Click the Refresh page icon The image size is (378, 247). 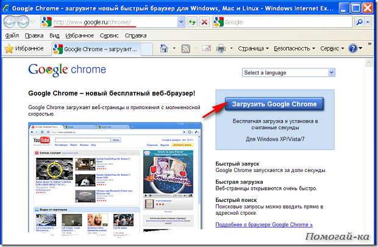pos(192,22)
